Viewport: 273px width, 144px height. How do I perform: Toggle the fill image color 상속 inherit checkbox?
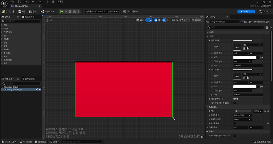coord(258,87)
